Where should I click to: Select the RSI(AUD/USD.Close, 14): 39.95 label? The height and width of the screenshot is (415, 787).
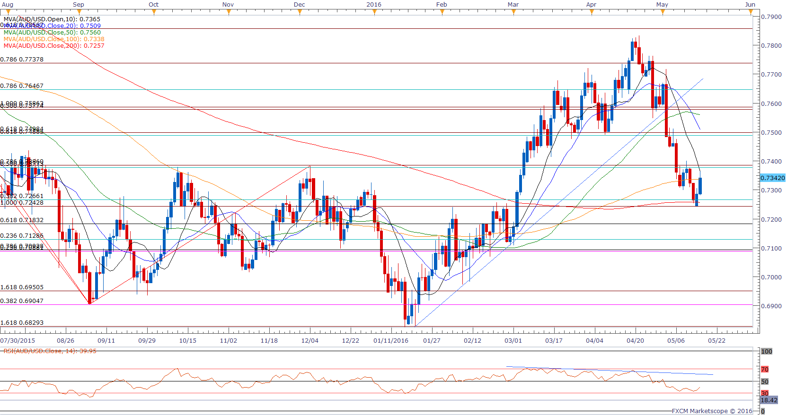[x=50, y=351]
